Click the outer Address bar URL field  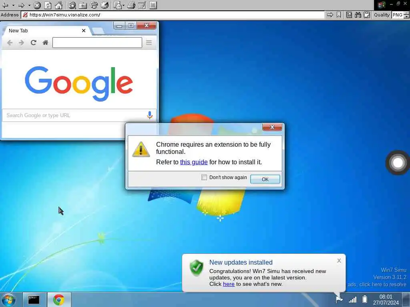tap(173, 15)
